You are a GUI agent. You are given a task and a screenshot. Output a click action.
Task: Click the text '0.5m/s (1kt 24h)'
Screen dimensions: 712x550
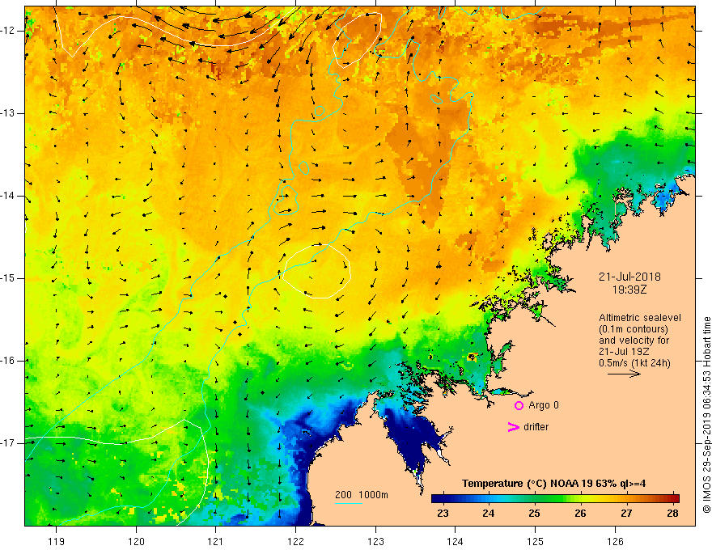[x=634, y=362]
